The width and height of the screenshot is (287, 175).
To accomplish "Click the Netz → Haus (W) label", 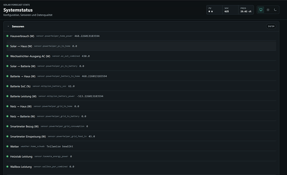I will 21,106.
